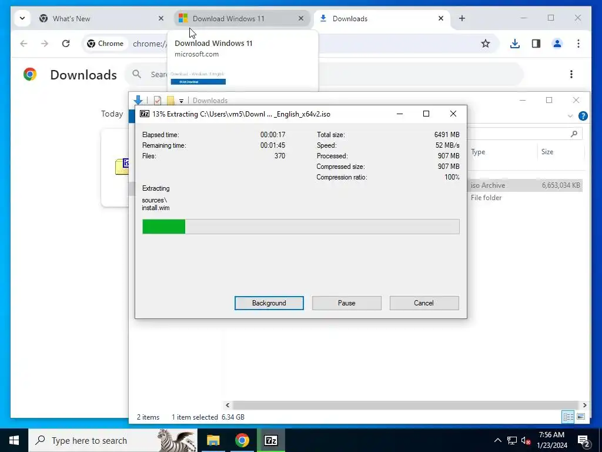Sort by the Size column
602x452 pixels.
tap(547, 152)
